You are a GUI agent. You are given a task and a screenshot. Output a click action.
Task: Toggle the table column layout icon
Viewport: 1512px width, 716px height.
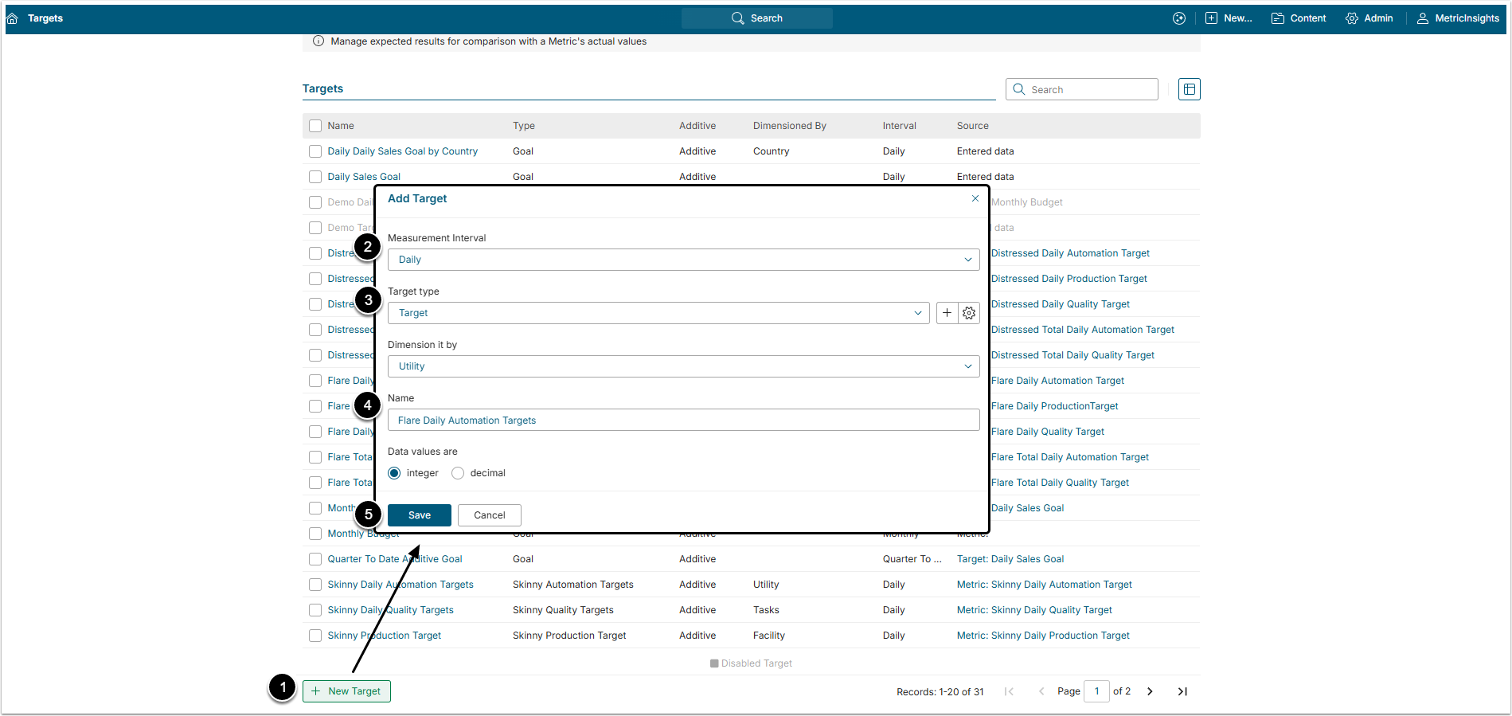click(1189, 89)
